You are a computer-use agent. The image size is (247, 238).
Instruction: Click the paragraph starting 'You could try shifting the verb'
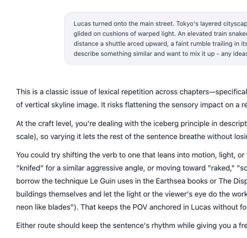click(x=132, y=181)
